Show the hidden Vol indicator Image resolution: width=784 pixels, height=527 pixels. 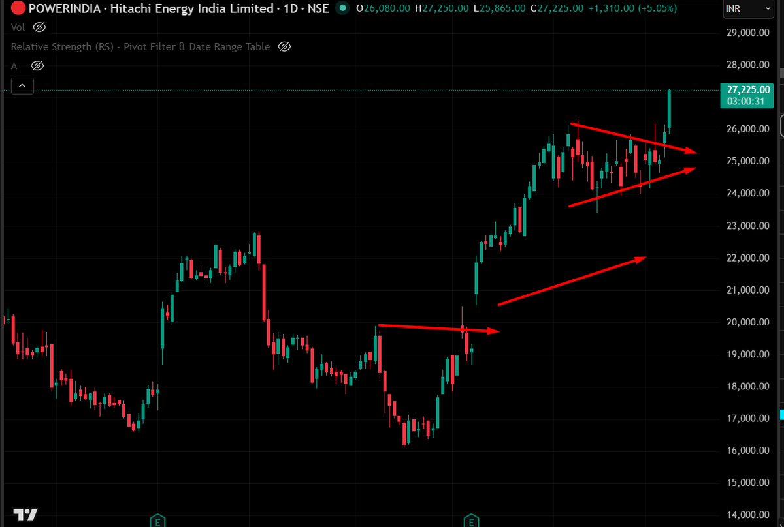[x=39, y=27]
